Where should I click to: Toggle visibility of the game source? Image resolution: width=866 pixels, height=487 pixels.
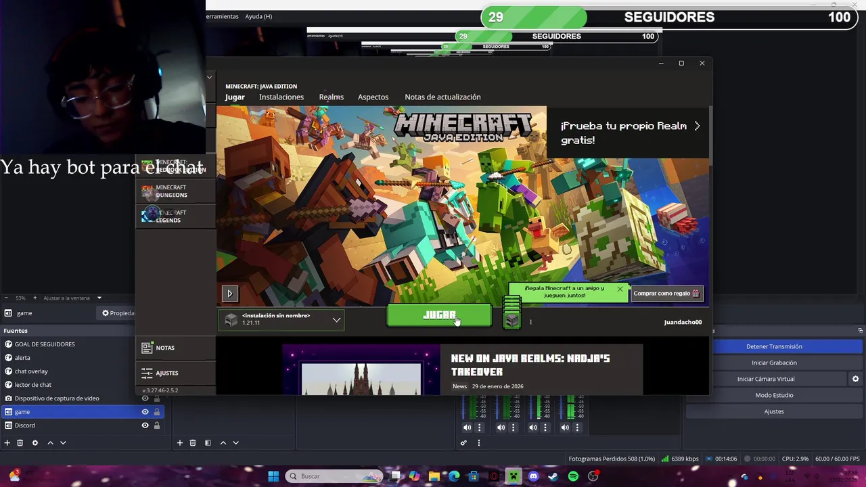coord(145,412)
